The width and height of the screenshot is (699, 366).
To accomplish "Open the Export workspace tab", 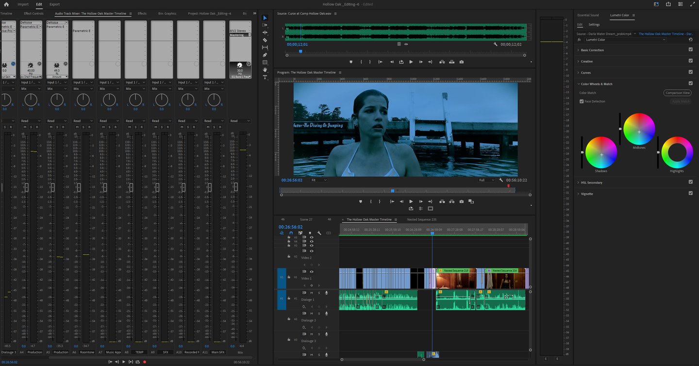I will 54,4.
